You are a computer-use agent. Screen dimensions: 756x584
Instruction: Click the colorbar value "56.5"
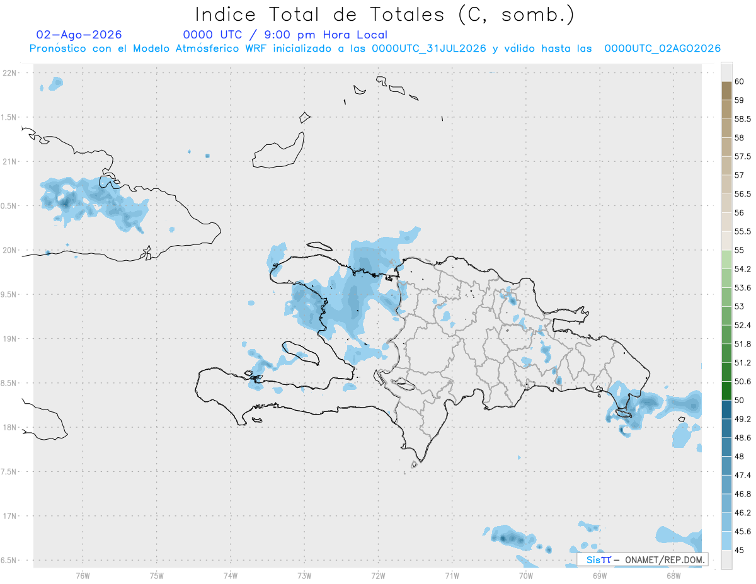(x=743, y=194)
